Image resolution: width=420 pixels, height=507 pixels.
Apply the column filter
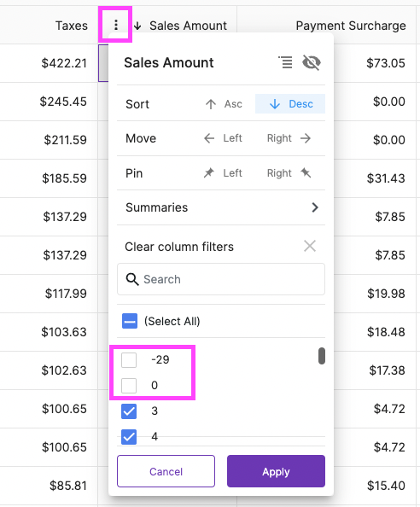[x=276, y=471]
